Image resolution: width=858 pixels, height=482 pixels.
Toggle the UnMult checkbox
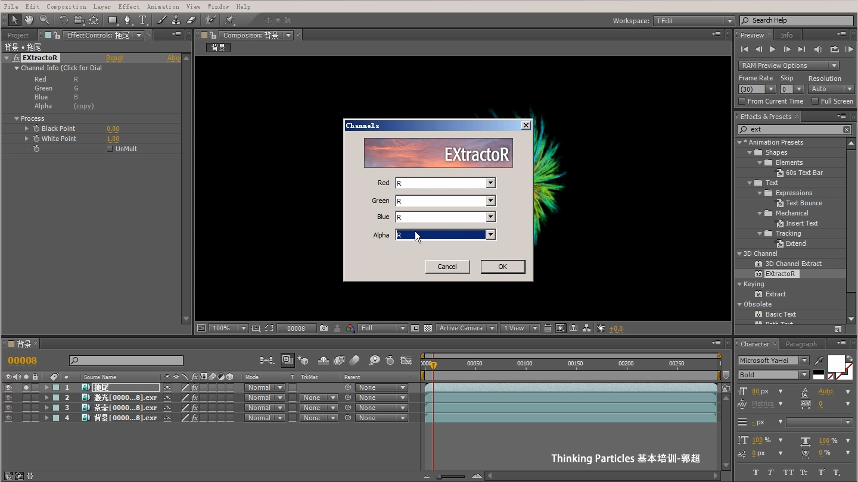coord(110,149)
